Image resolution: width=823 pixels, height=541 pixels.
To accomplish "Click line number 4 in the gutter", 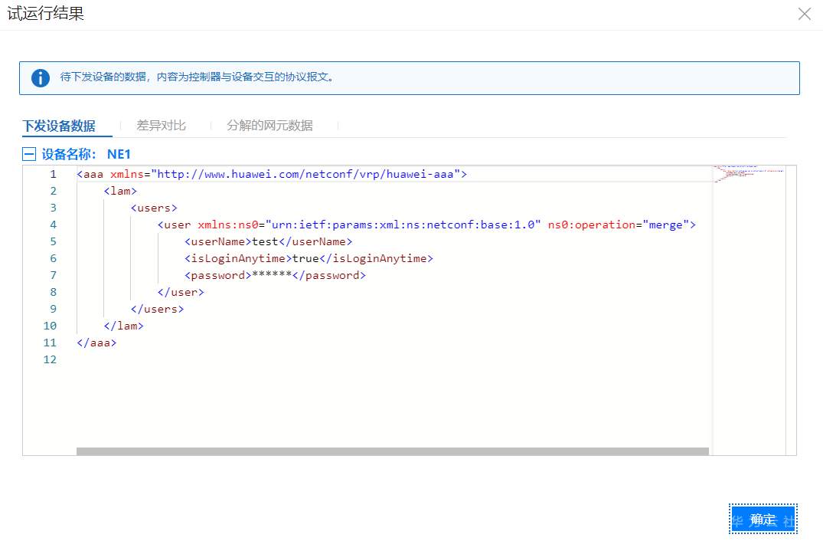I will tap(53, 225).
